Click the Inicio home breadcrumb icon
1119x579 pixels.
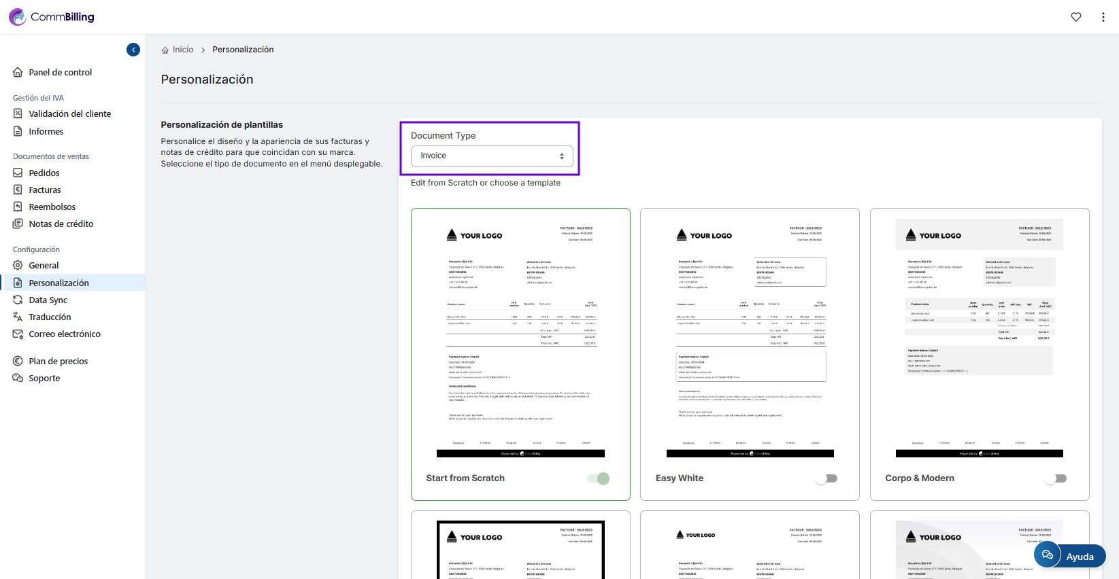[165, 50]
